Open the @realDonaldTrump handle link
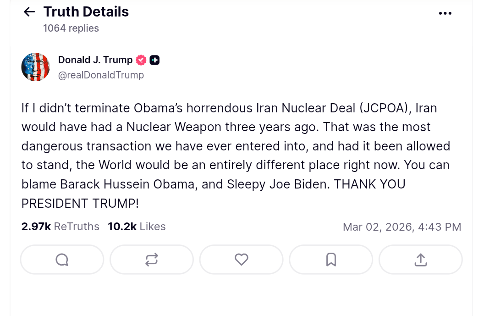Screen dimensions: 495x316 click(101, 75)
